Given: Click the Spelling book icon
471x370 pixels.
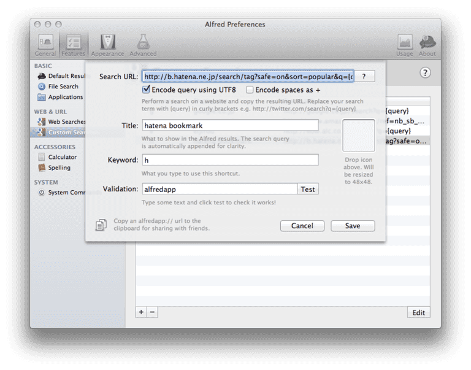Looking at the screenshot, I should tap(42, 168).
